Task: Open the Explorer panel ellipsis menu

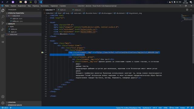Action: [38, 10]
